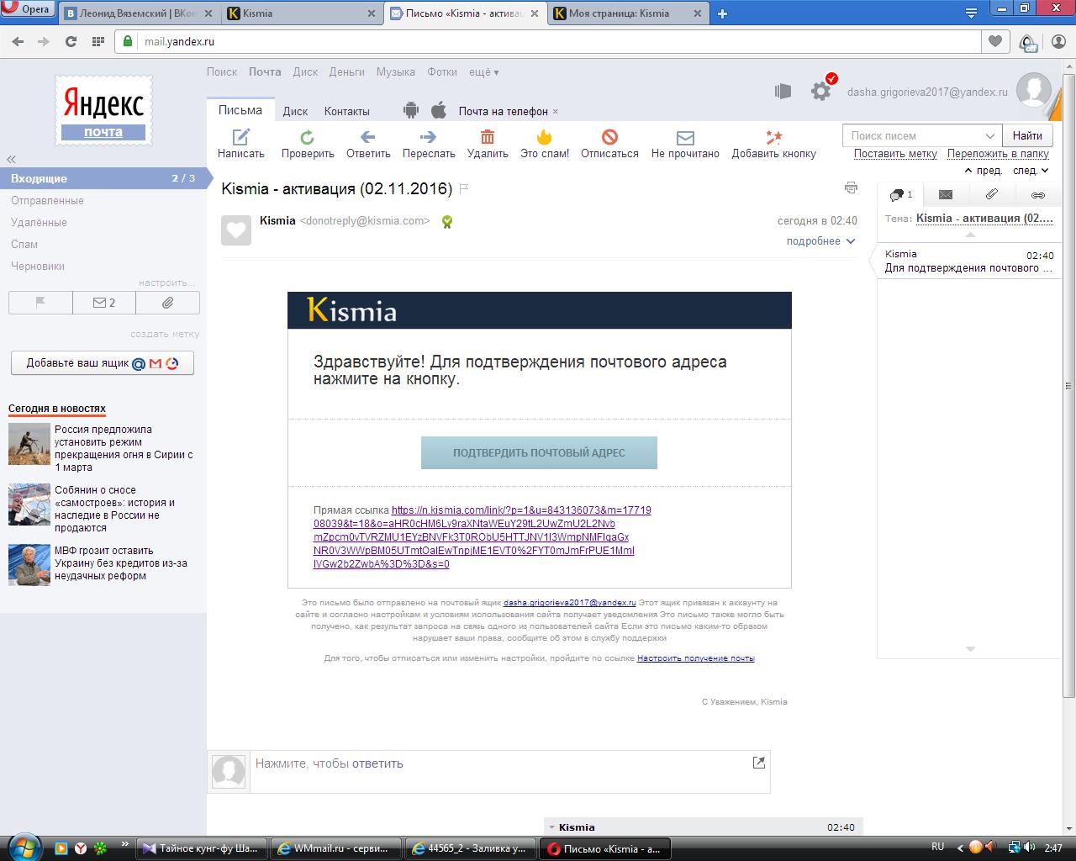Screen dimensions: 1076x861
Task: Click the Переслать forward arrow icon
Action: pyautogui.click(x=429, y=136)
